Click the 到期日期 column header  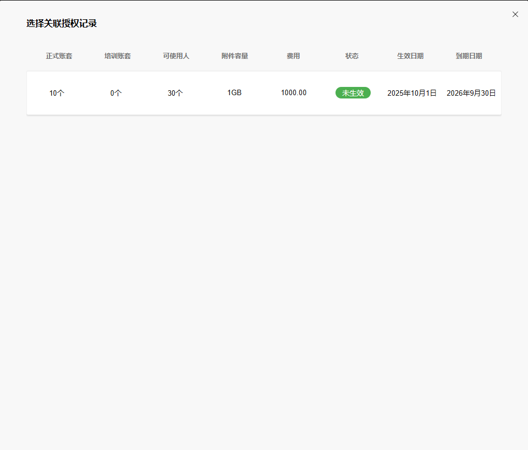(469, 56)
